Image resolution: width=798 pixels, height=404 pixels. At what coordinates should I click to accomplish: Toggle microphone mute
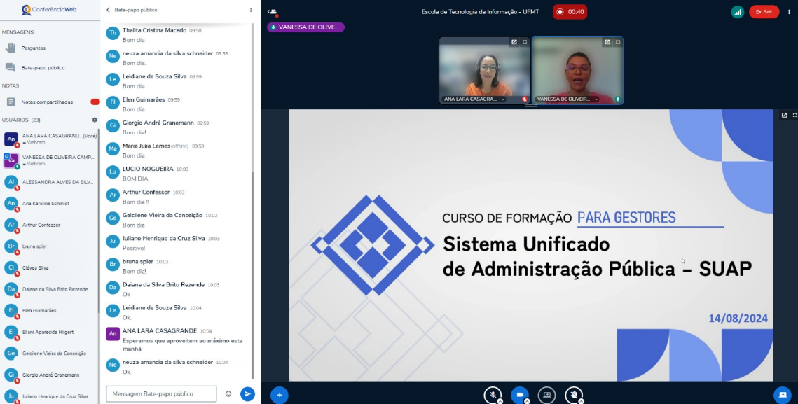[492, 395]
